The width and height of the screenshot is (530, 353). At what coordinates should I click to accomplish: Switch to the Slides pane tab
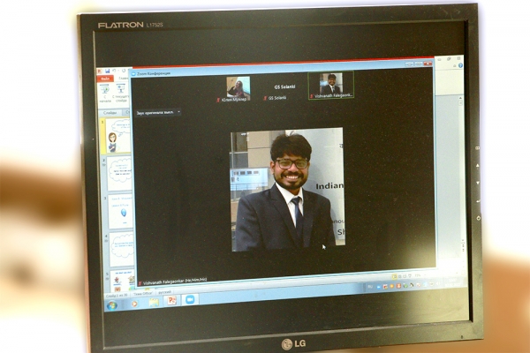pos(110,112)
